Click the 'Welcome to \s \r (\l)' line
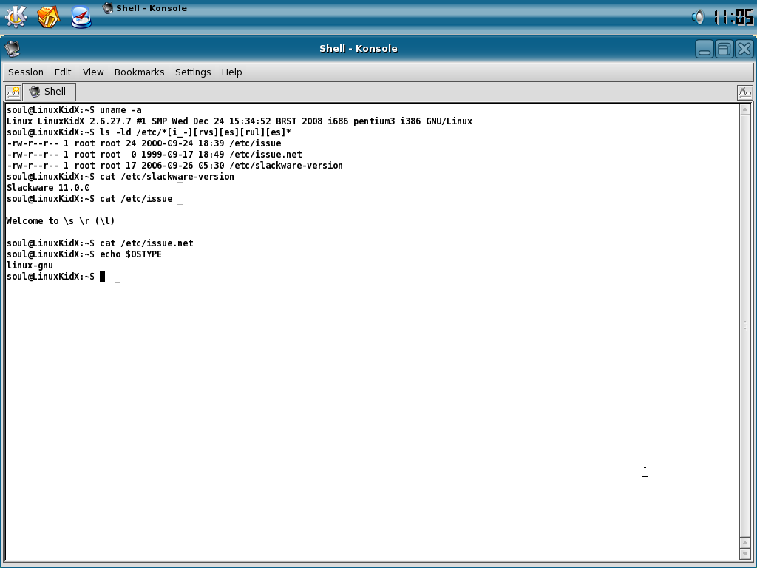Screen dimensions: 757x568 pos(61,221)
